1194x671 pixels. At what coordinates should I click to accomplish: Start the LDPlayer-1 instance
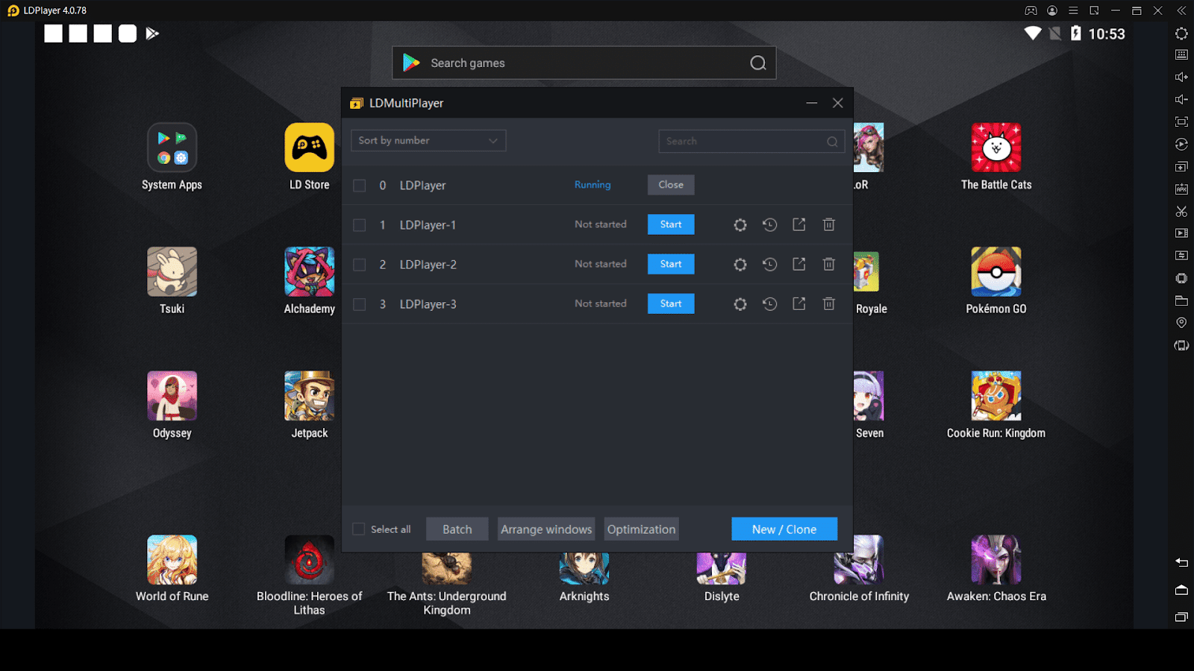671,224
